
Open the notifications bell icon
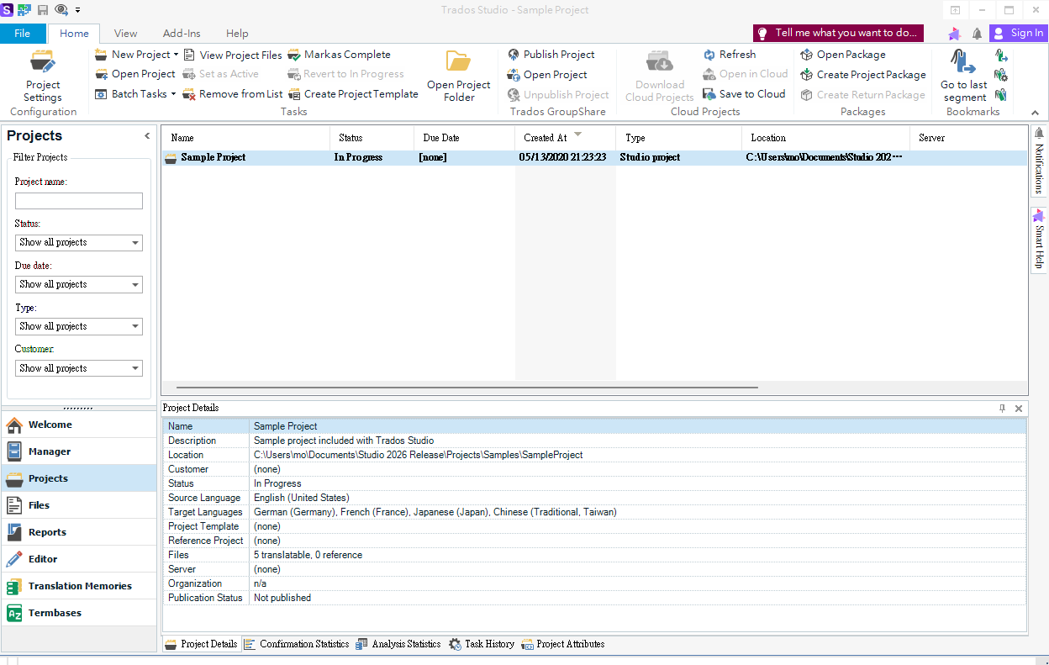coord(977,34)
